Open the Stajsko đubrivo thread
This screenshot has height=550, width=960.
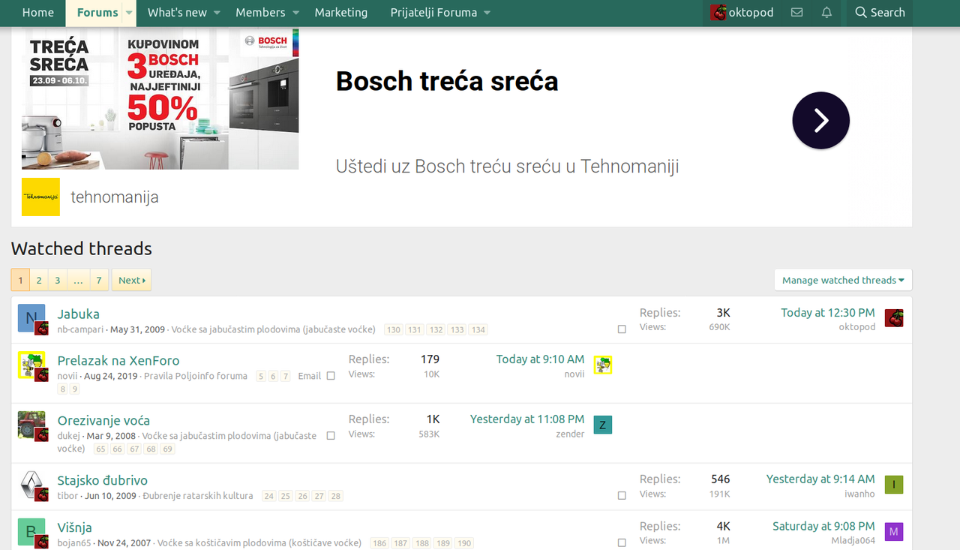coord(103,480)
